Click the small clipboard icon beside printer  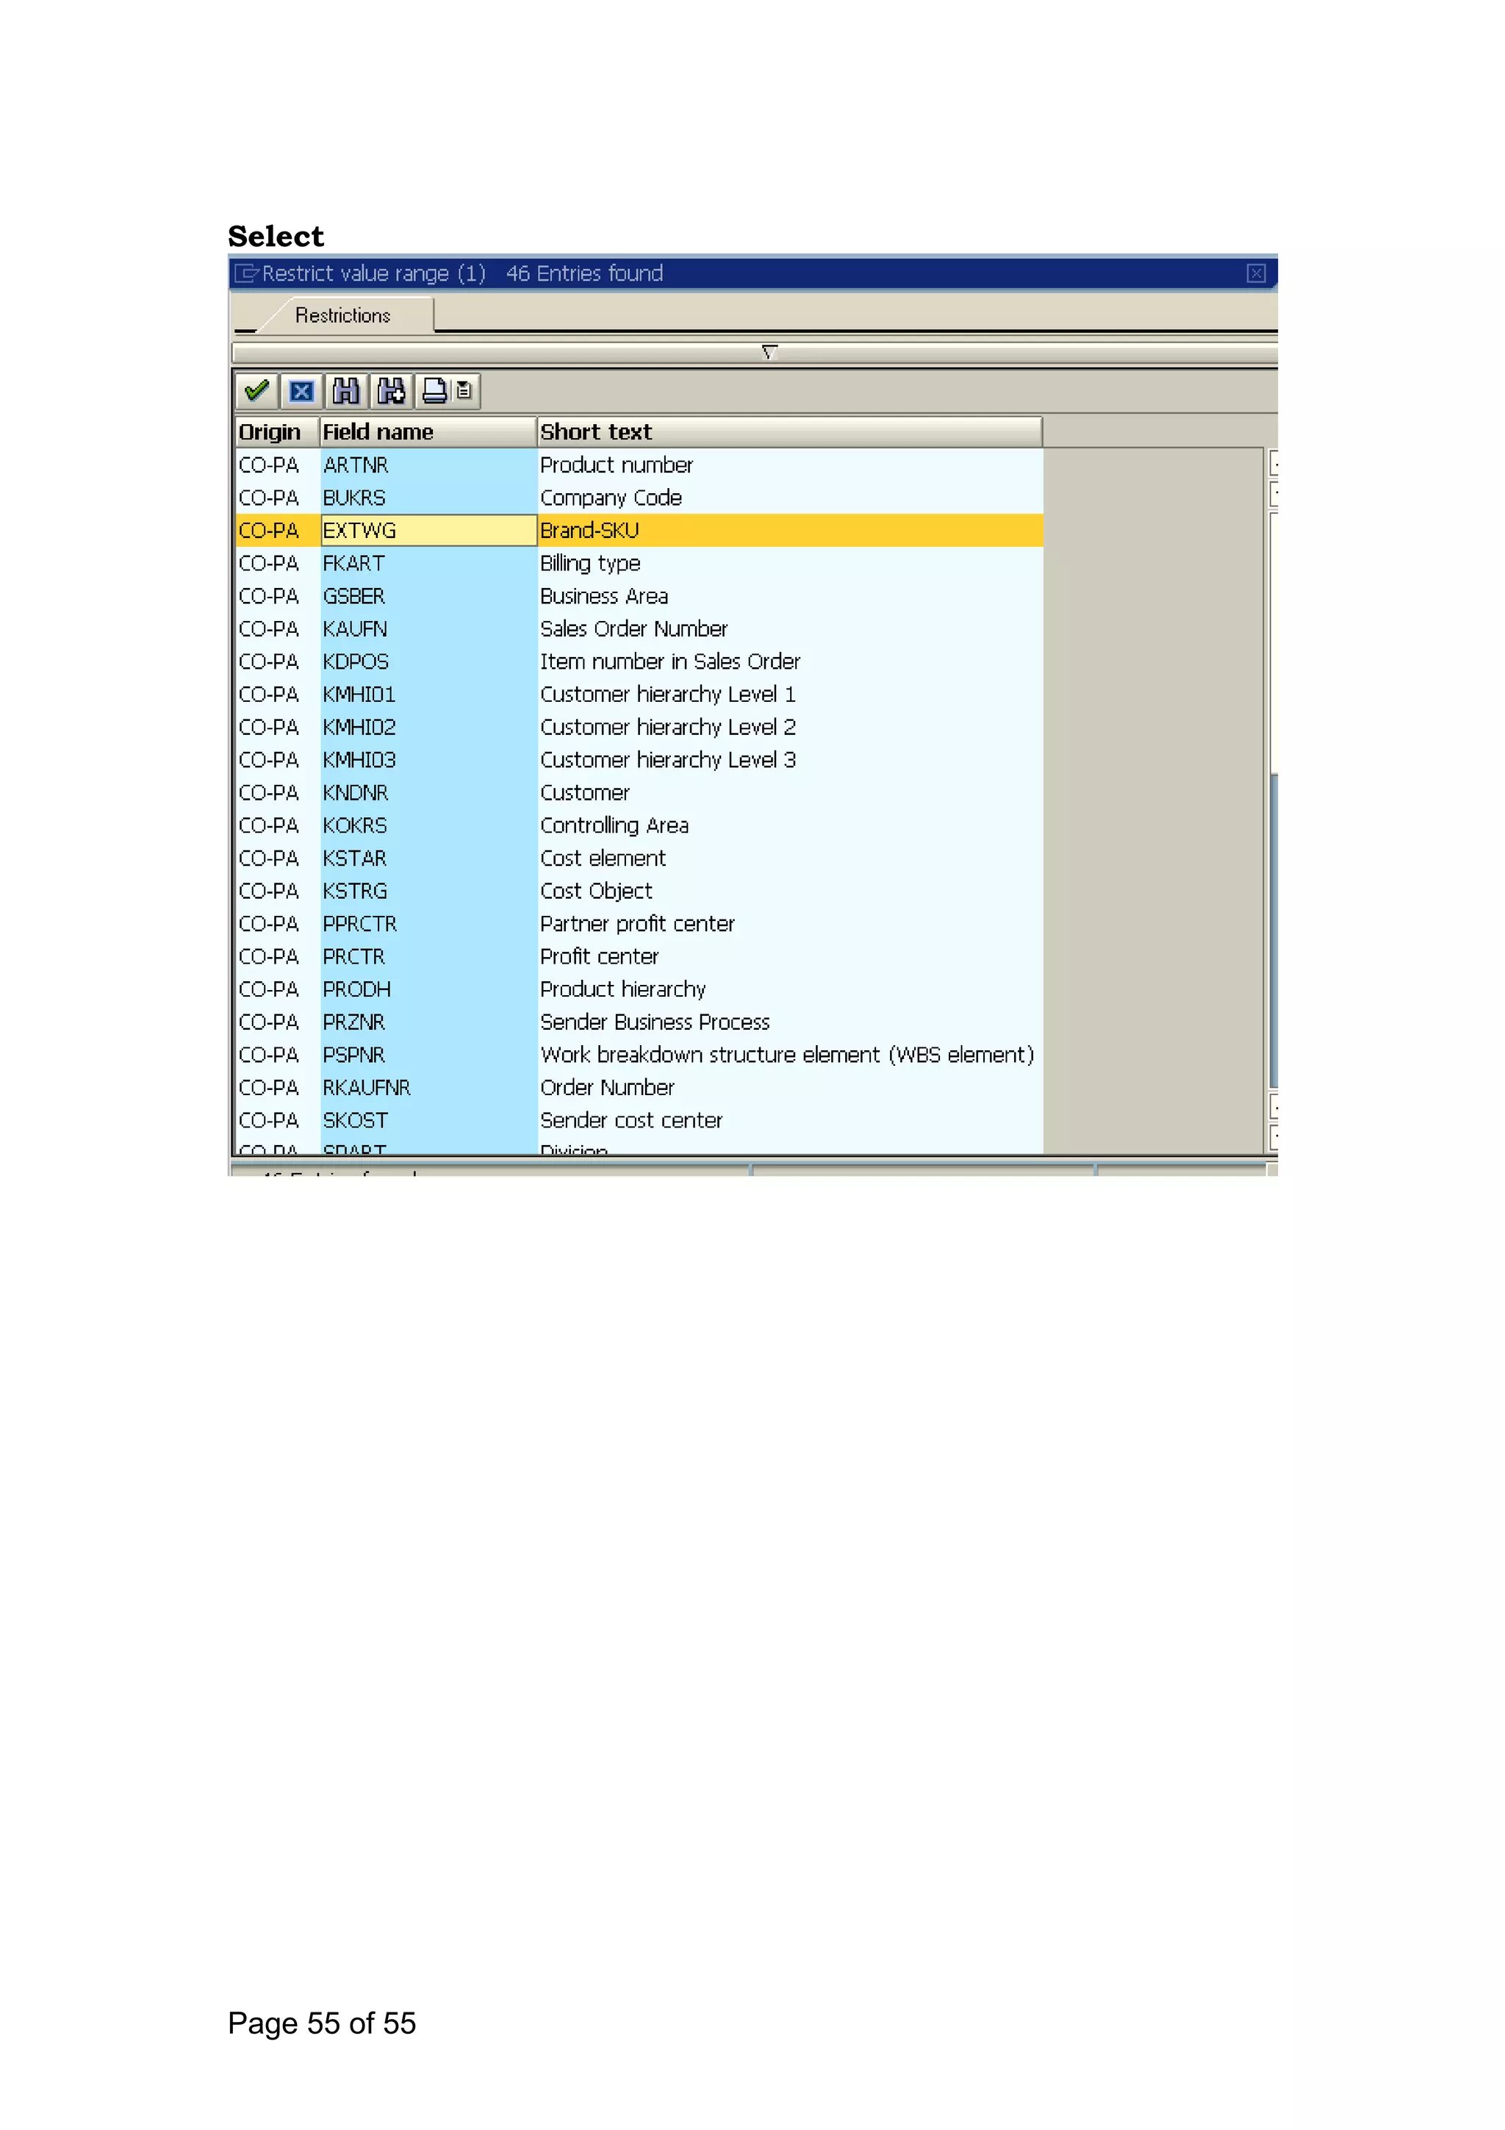pos(464,390)
